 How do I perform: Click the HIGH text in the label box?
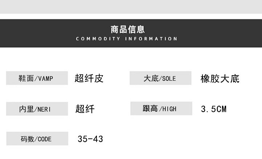(x=169, y=109)
